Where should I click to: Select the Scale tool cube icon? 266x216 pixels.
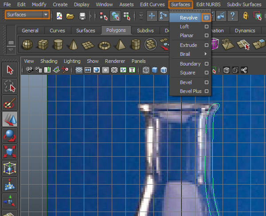click(10, 152)
